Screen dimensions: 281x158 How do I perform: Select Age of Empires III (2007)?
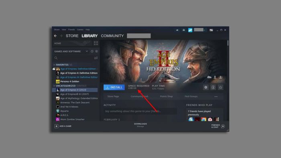(x=75, y=94)
